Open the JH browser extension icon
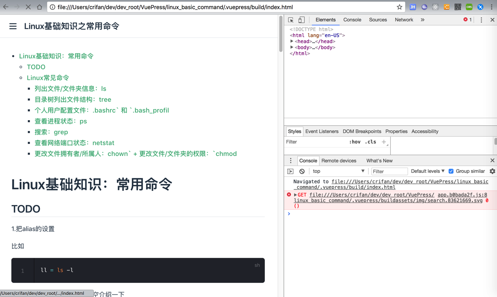The width and height of the screenshot is (497, 297). point(412,7)
